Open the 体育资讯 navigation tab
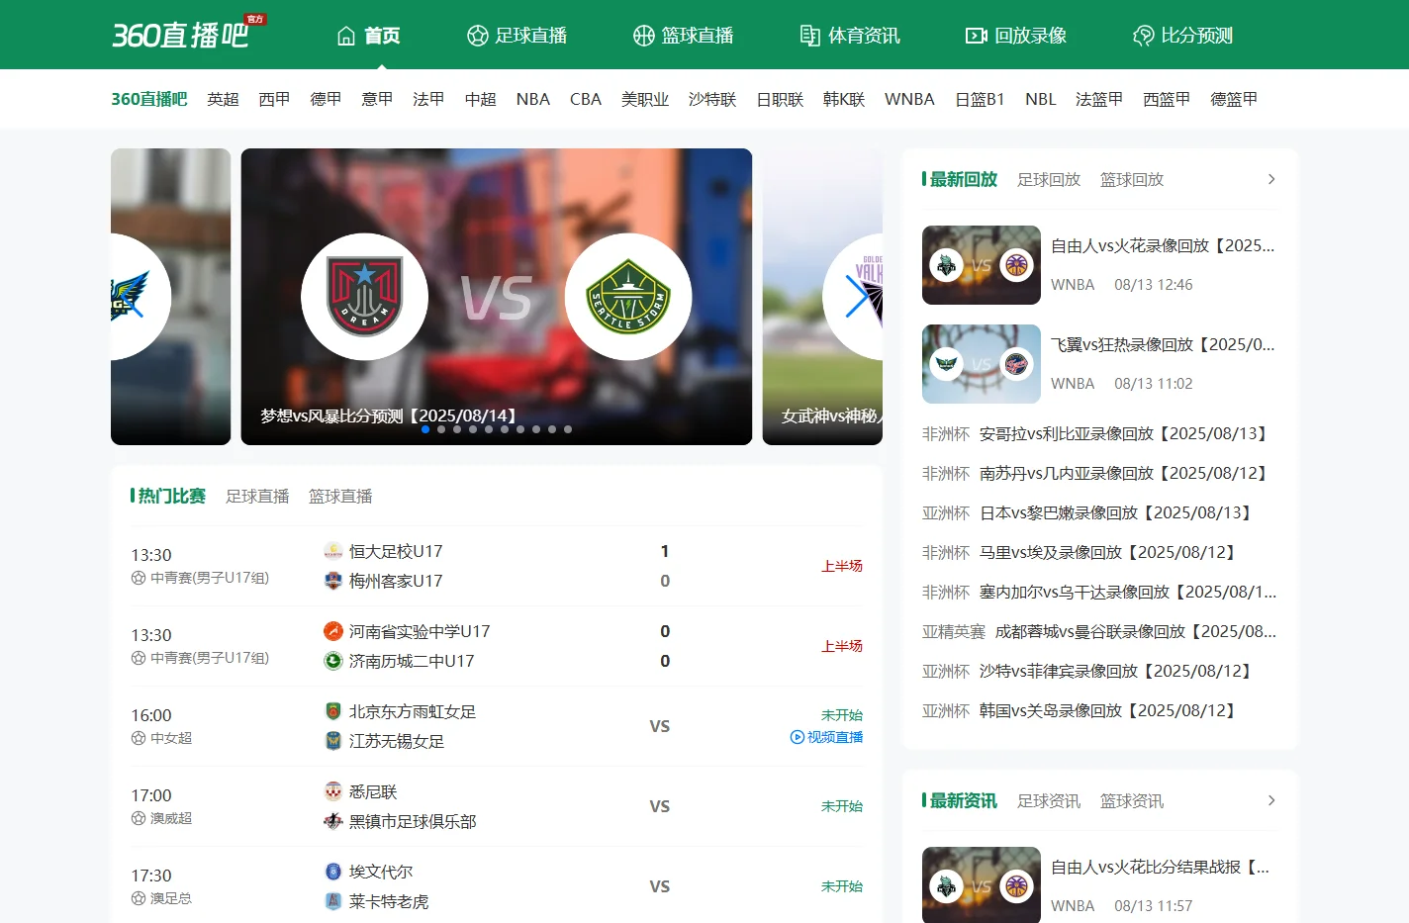This screenshot has height=923, width=1409. 849,36
